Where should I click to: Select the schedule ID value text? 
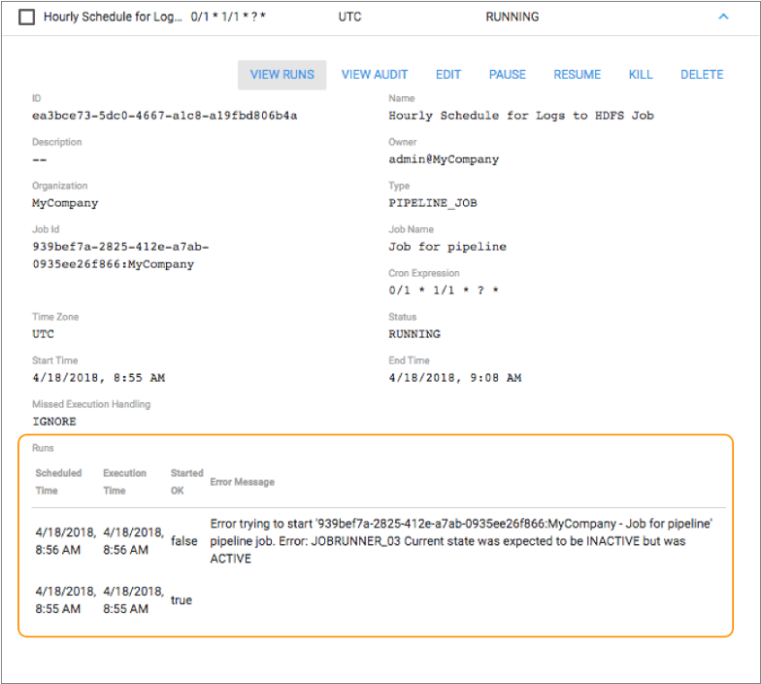pos(164,116)
